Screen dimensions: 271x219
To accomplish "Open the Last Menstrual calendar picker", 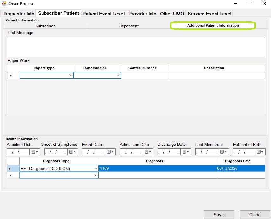I will [x=223, y=152].
